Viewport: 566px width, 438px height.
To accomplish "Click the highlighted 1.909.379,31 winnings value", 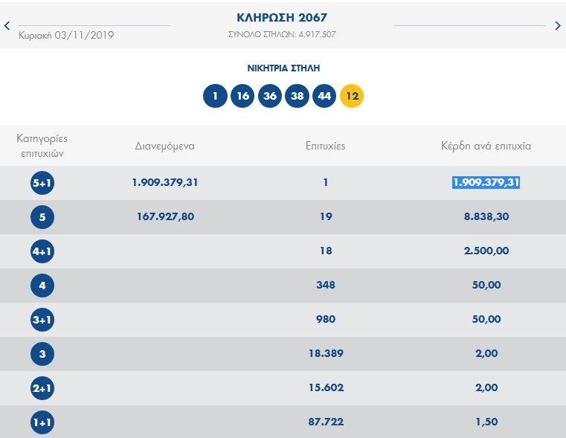I will coord(486,182).
